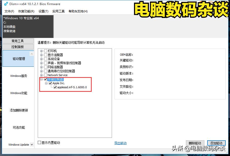Open the 常用工具 section in sidebar
This screenshot has height=156, width=230.
pyautogui.click(x=18, y=41)
